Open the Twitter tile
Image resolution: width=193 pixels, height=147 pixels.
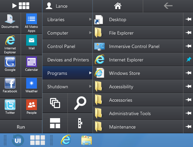pyautogui.click(x=10, y=109)
